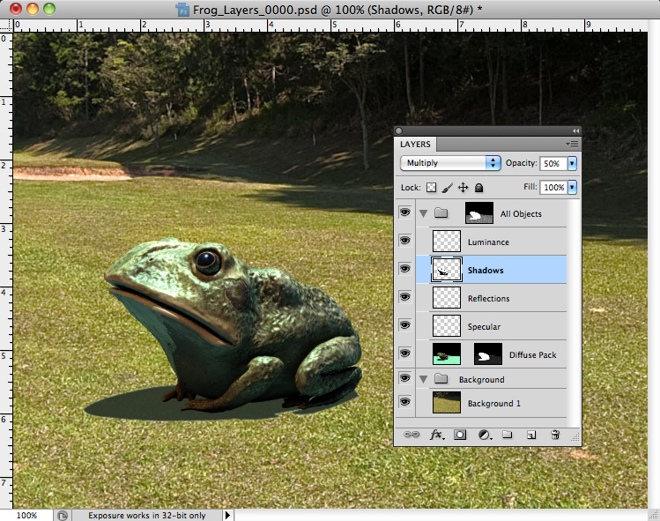The image size is (660, 521).
Task: Toggle visibility of the Diffuse Pack layer
Action: click(404, 354)
